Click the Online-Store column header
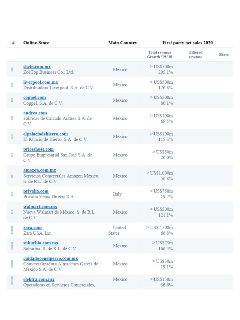Image resolution: width=240 pixels, height=320 pixels. [36, 43]
